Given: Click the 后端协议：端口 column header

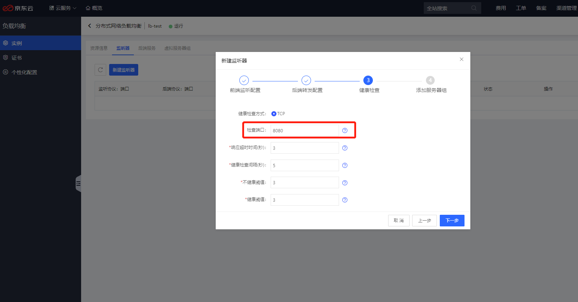Looking at the screenshot, I should pos(178,89).
